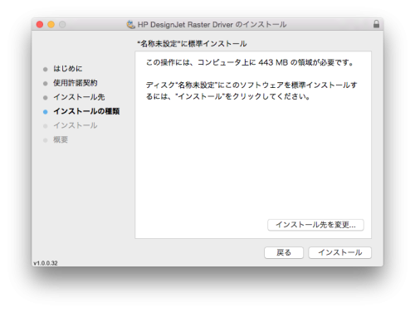Click the インストール button to install

339,252
